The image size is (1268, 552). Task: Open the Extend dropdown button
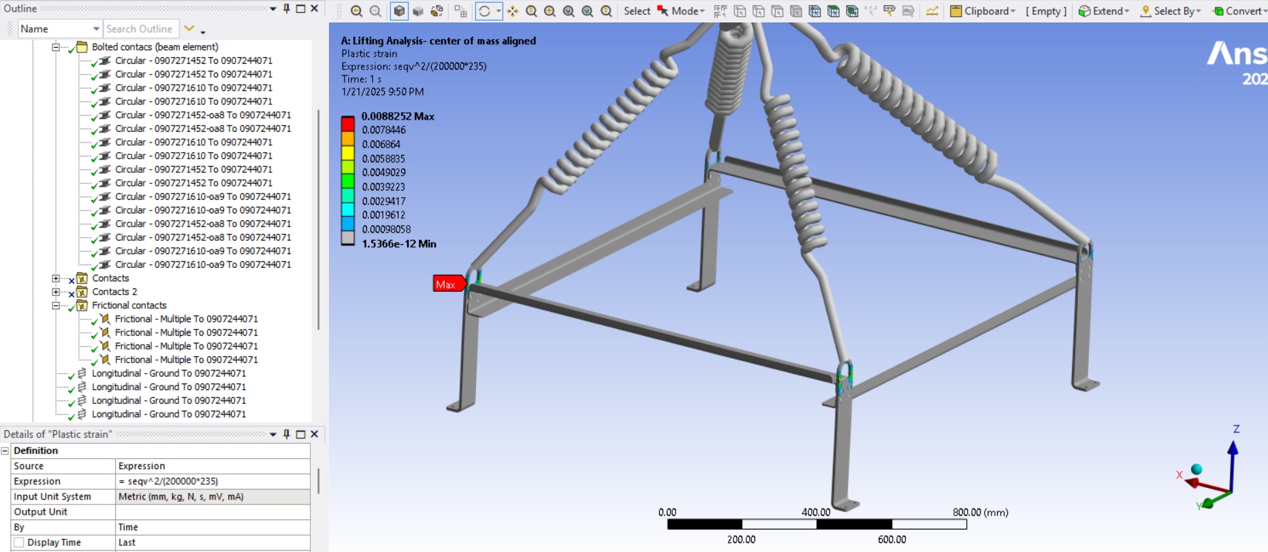pyautogui.click(x=1104, y=11)
